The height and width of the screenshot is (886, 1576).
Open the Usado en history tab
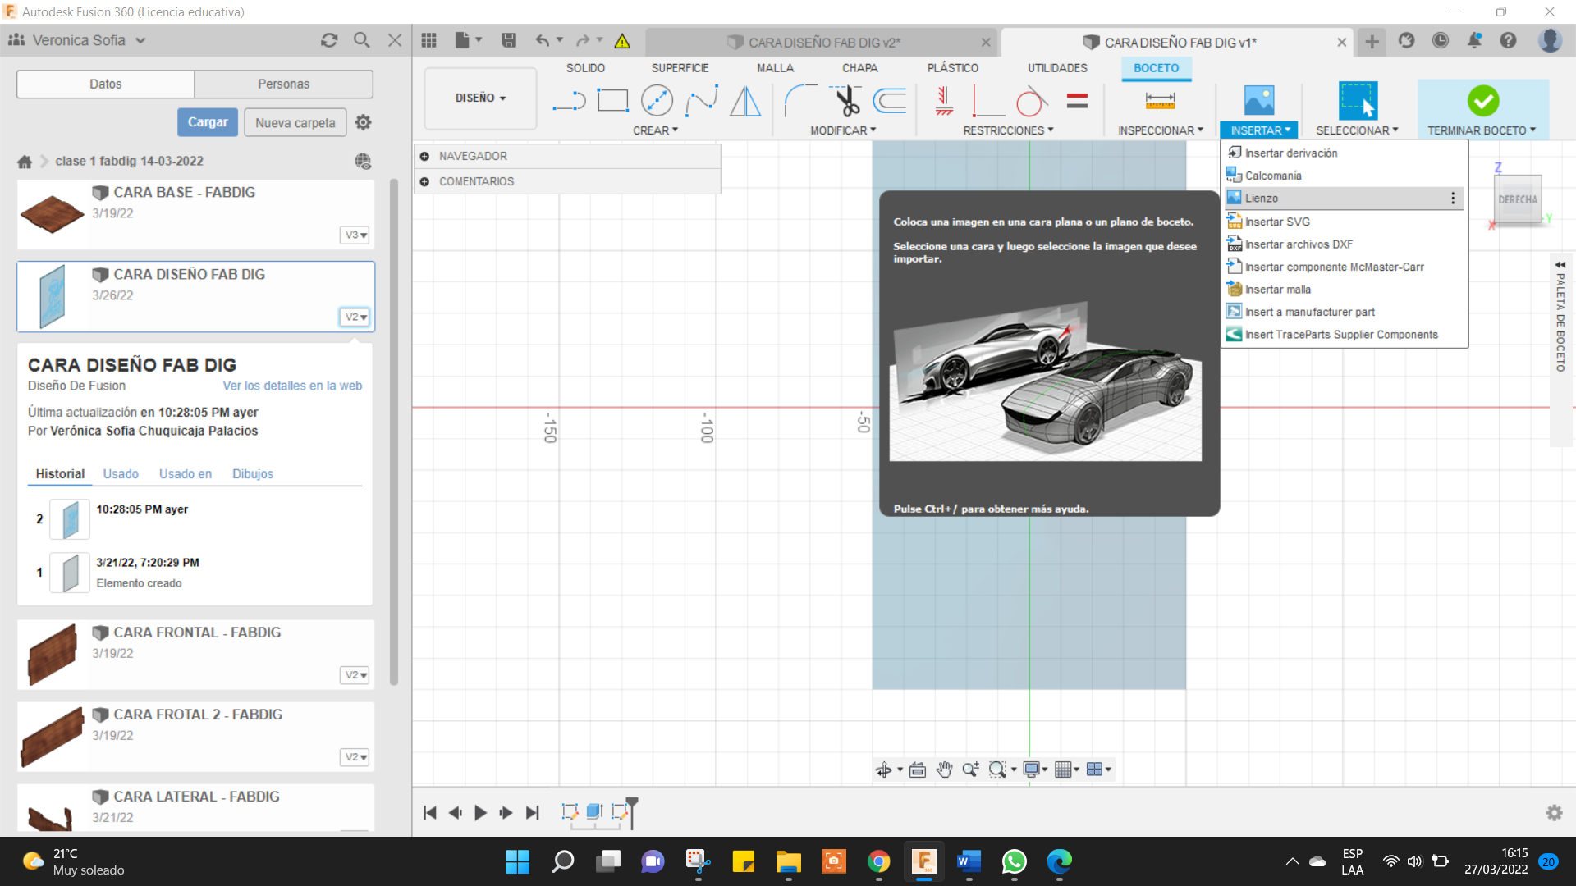coord(185,474)
